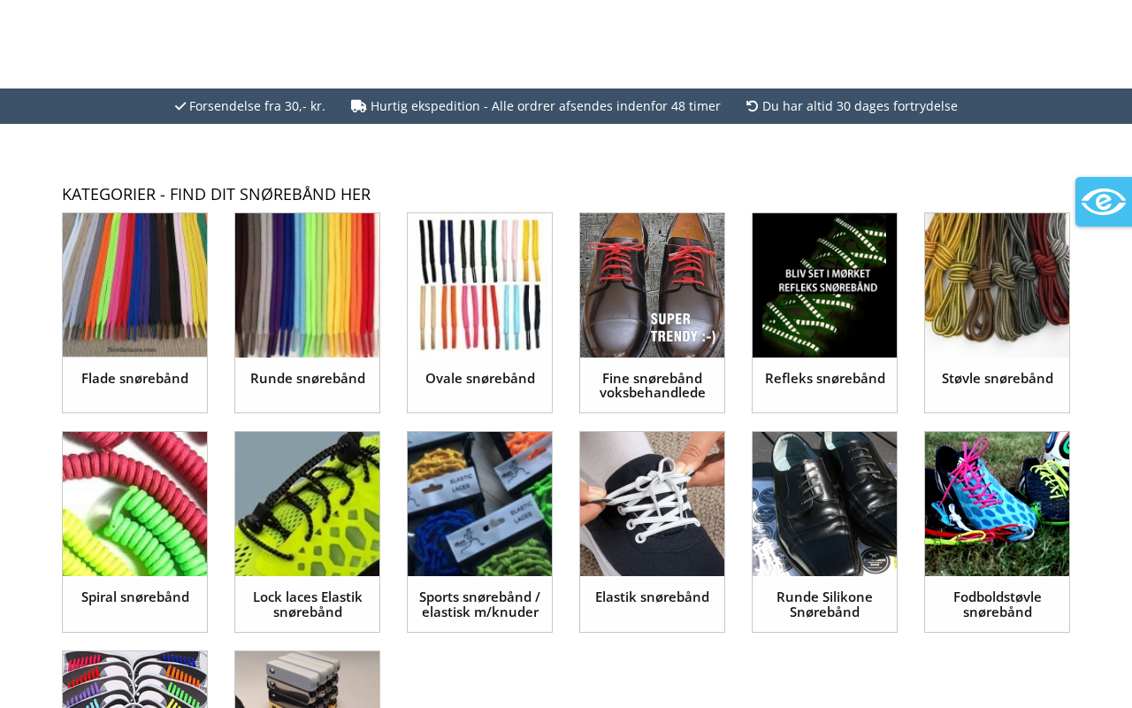Click the Refleks snørebånd picture

point(824,285)
